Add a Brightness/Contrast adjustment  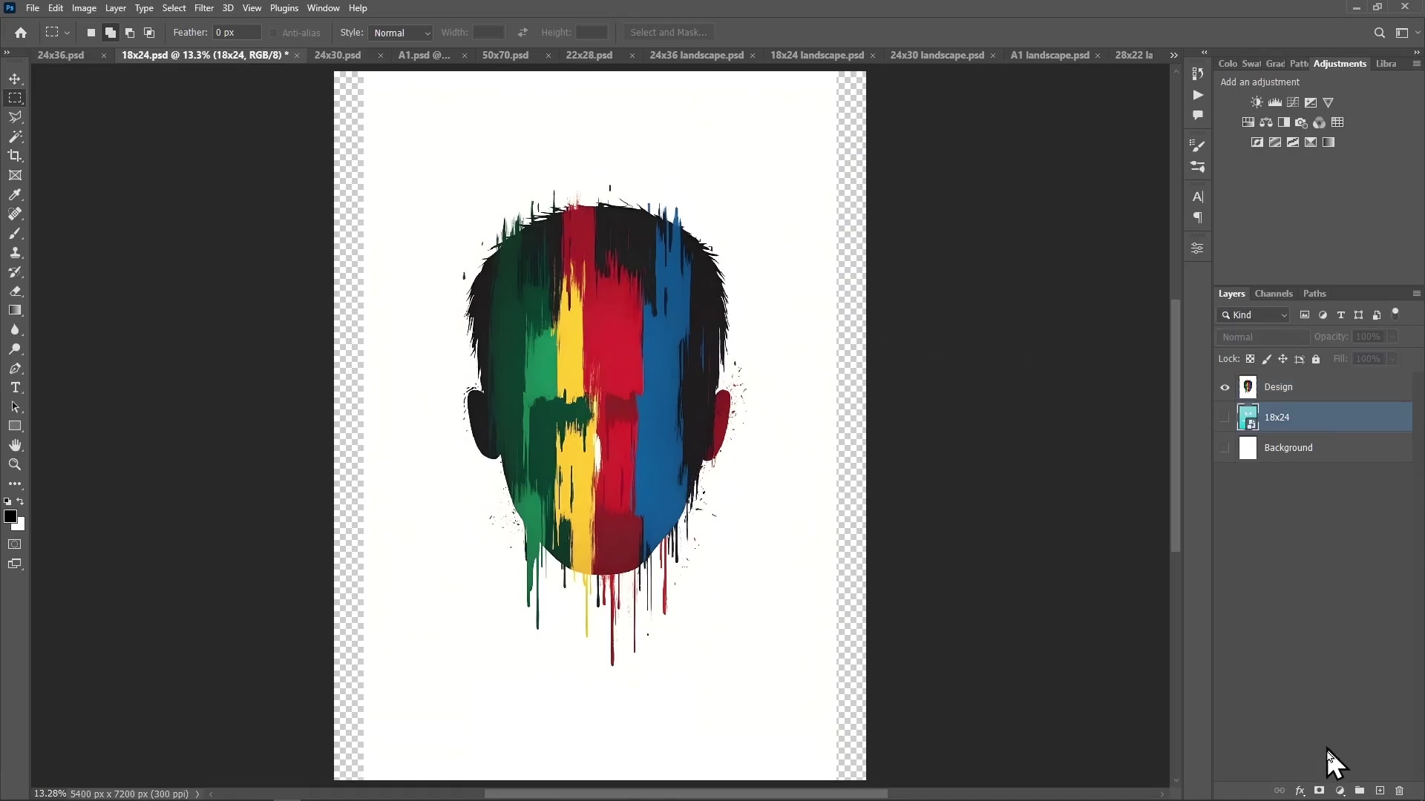[x=1257, y=102]
